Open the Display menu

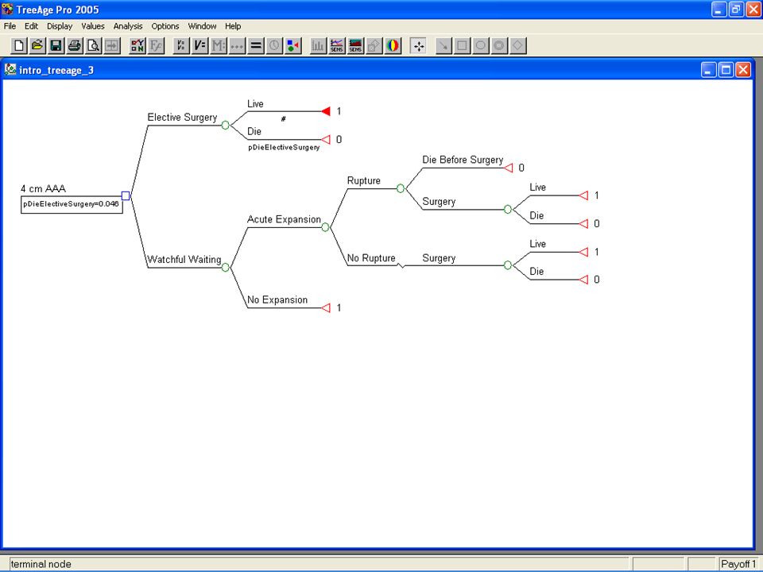coord(60,26)
